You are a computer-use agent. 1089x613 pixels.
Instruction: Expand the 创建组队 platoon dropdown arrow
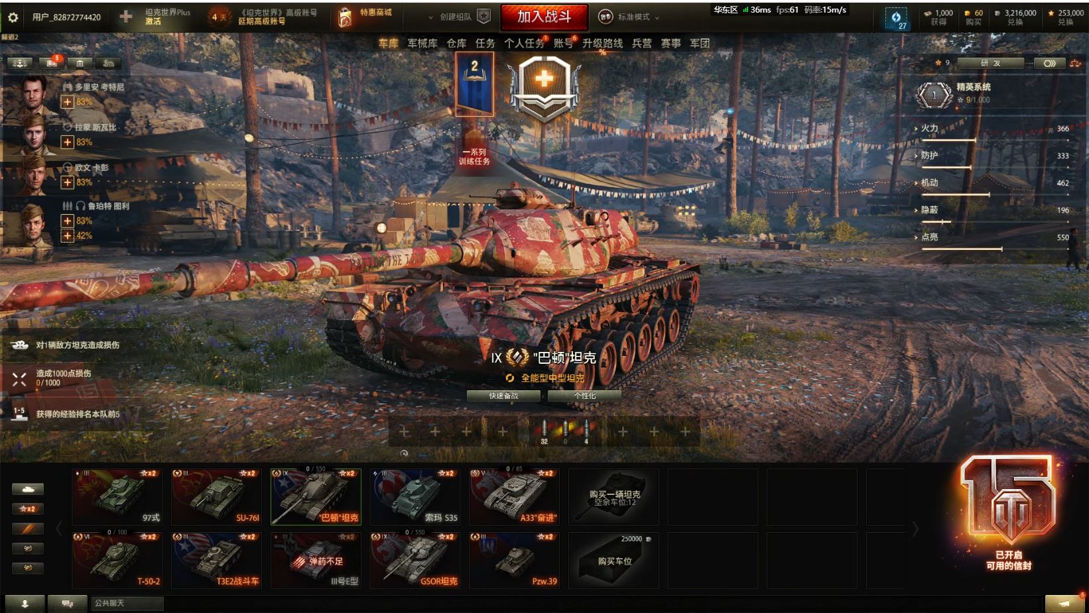tap(430, 17)
